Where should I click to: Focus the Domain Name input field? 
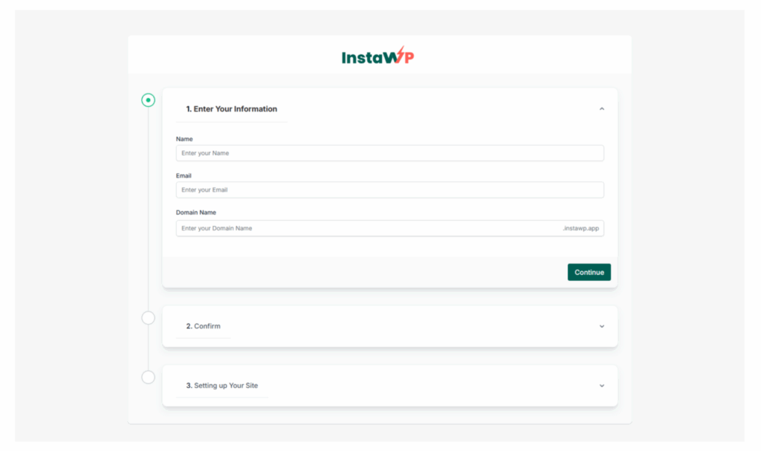pyautogui.click(x=389, y=228)
